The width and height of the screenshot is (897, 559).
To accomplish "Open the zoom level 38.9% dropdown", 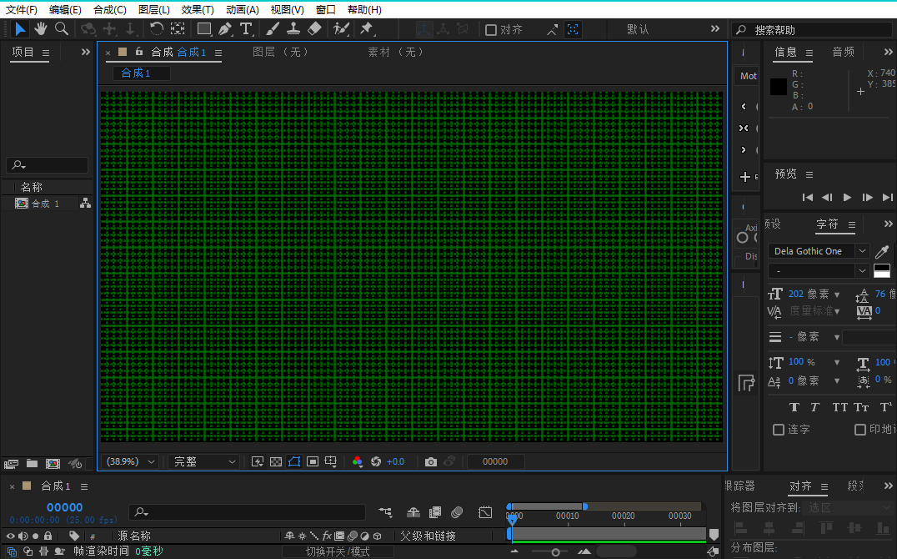I will point(130,461).
